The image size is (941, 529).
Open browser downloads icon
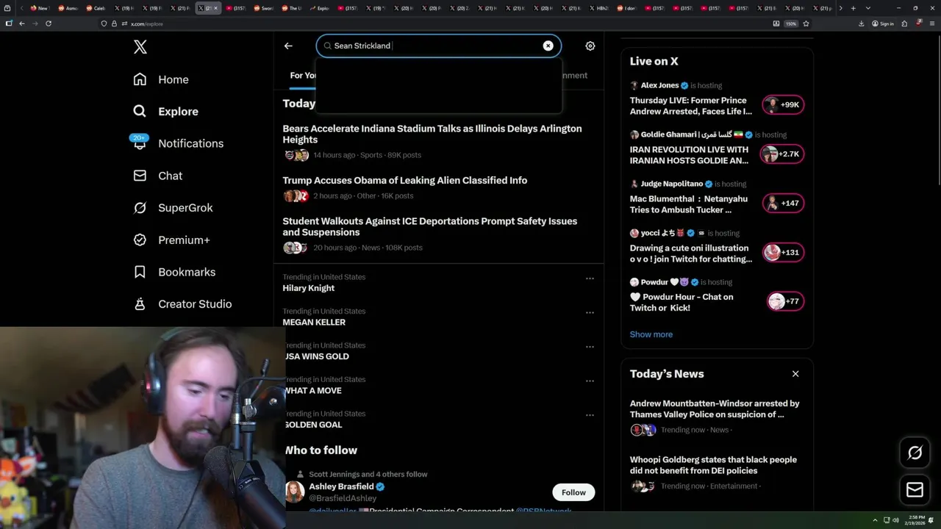coord(862,24)
